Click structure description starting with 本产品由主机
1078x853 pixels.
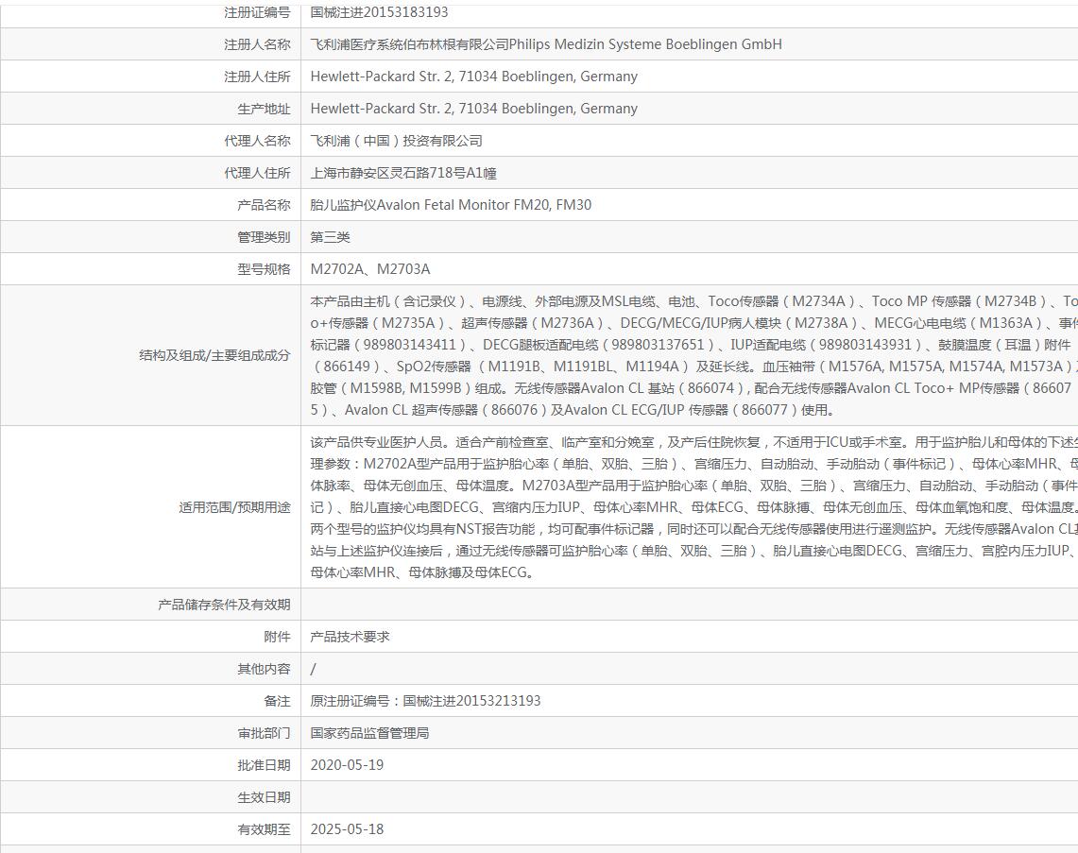693,355
